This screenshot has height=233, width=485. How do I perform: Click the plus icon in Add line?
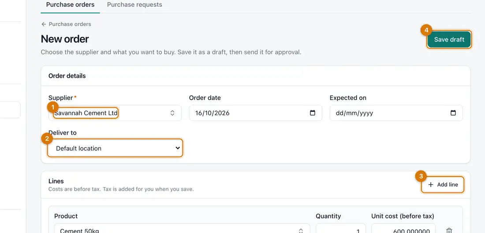(431, 185)
